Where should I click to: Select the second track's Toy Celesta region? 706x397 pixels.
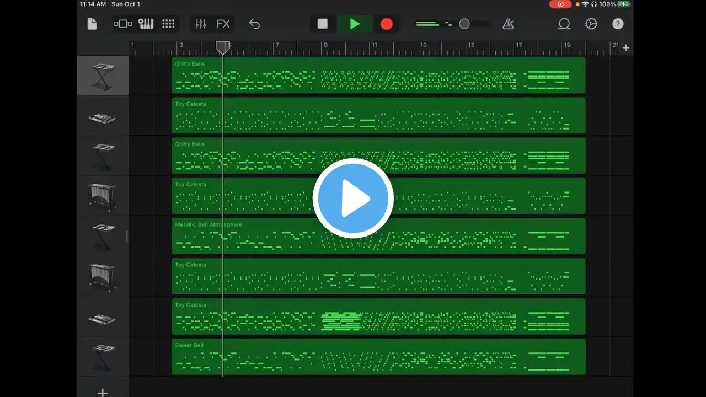pos(378,116)
